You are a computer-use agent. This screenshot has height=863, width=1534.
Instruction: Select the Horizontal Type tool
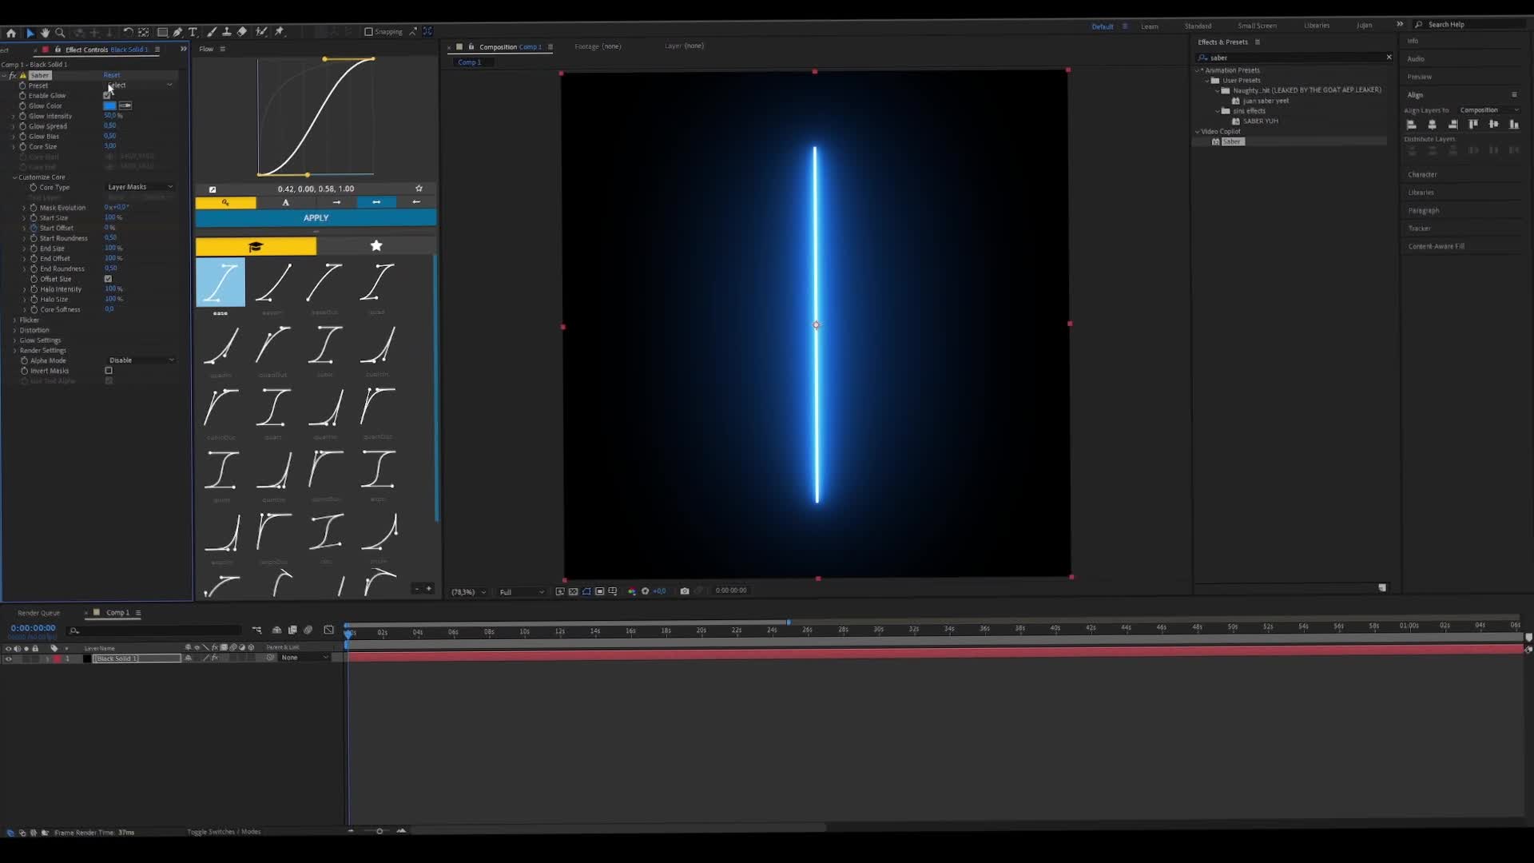pyautogui.click(x=193, y=33)
